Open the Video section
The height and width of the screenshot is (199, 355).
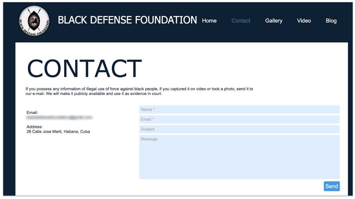(304, 21)
